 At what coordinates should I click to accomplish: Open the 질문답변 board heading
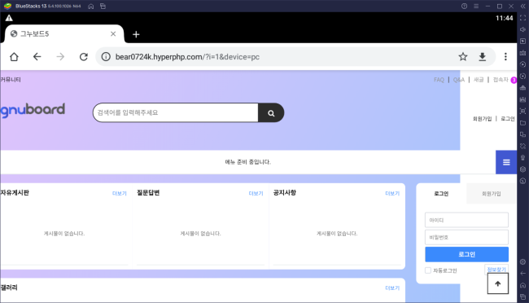coord(148,192)
